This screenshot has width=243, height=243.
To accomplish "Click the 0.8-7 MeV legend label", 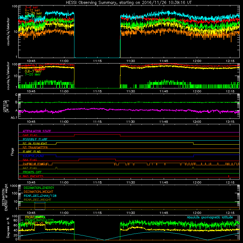I will [x=33, y=71].
